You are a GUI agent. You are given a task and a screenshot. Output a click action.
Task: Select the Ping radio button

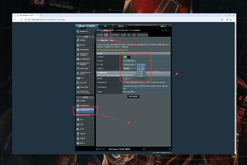[x=132, y=92]
